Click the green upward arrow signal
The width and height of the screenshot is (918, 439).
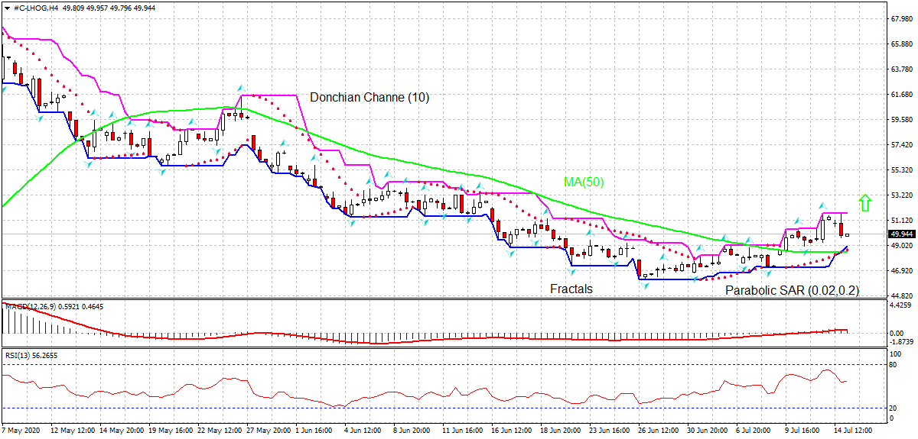[864, 202]
